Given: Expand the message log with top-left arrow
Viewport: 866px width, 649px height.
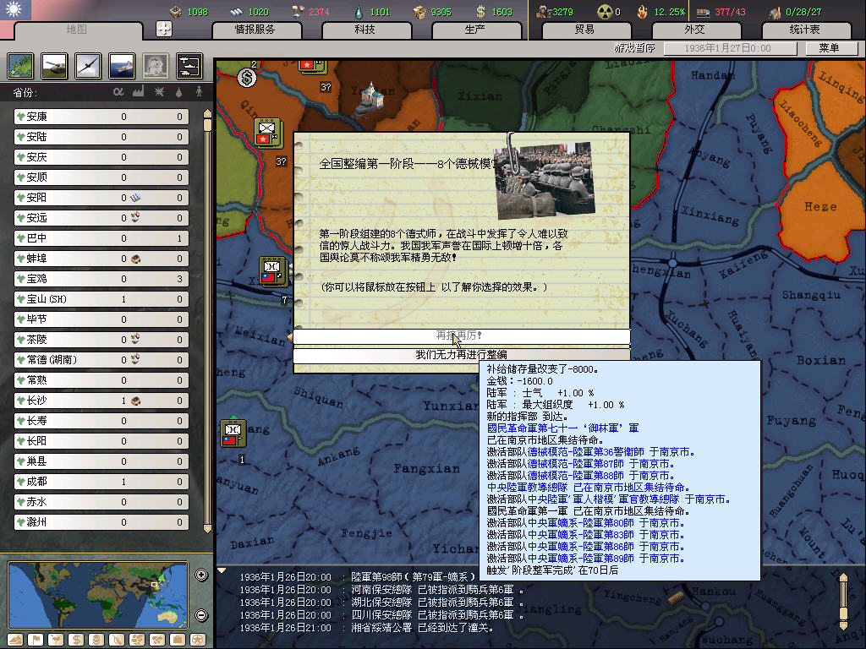Looking at the screenshot, I should pos(222,570).
